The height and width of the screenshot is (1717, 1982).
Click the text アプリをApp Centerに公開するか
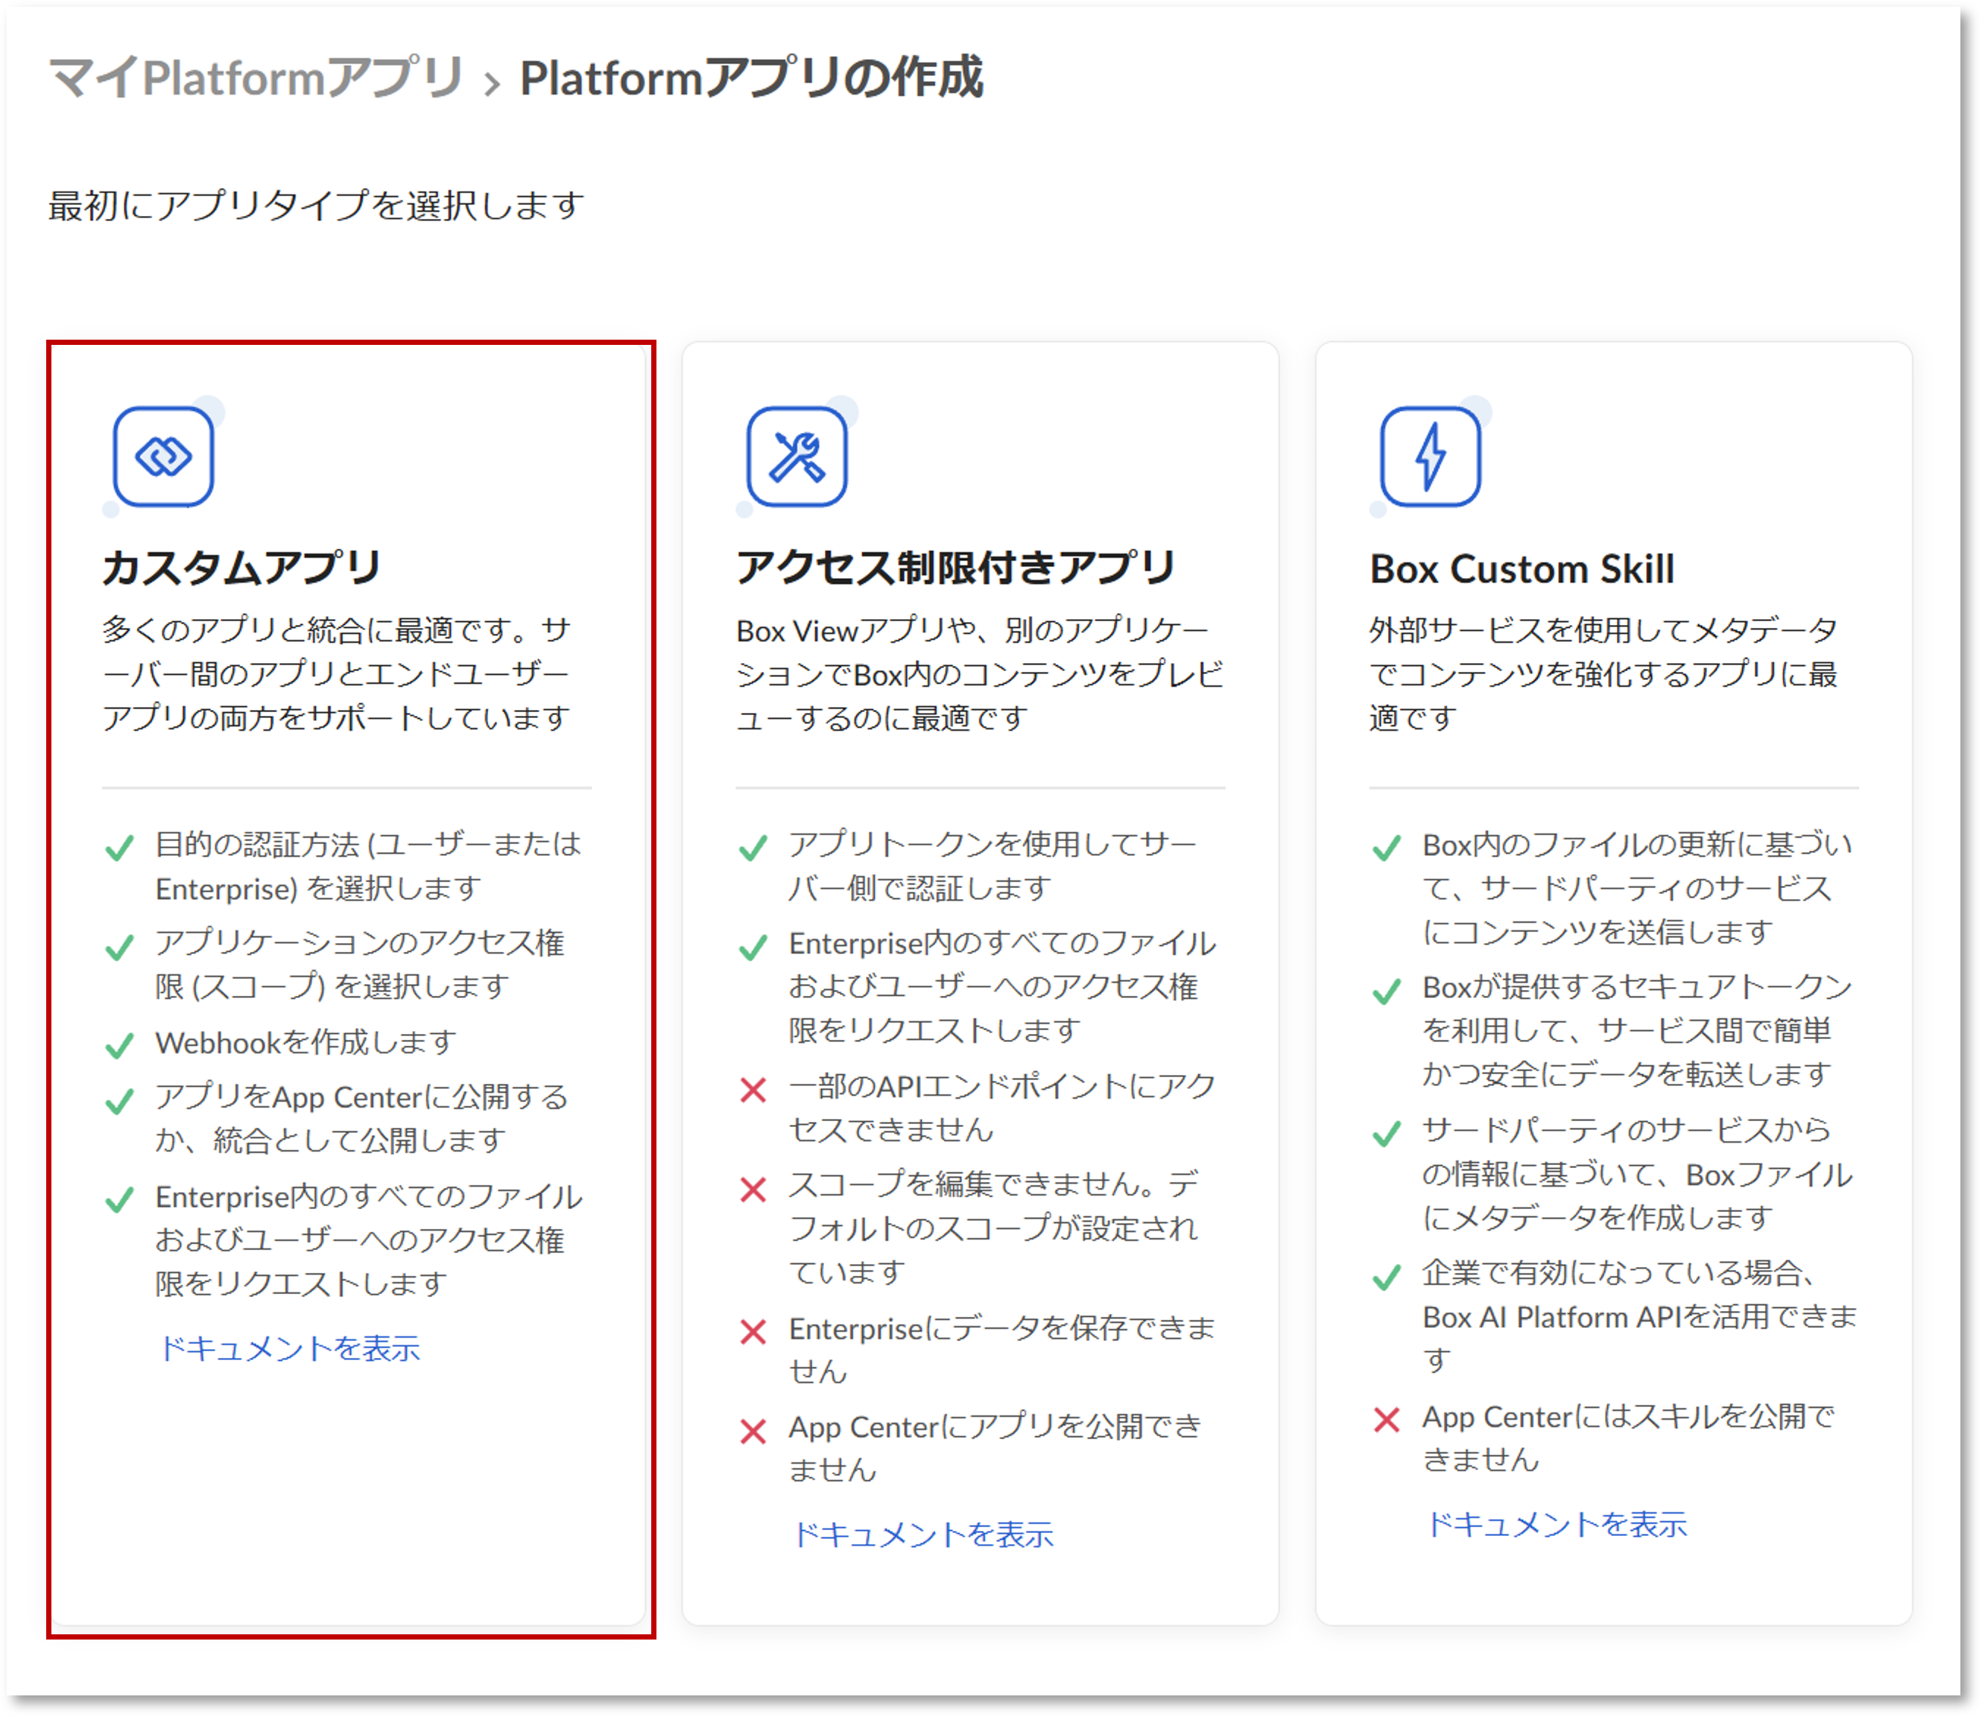(x=361, y=1118)
